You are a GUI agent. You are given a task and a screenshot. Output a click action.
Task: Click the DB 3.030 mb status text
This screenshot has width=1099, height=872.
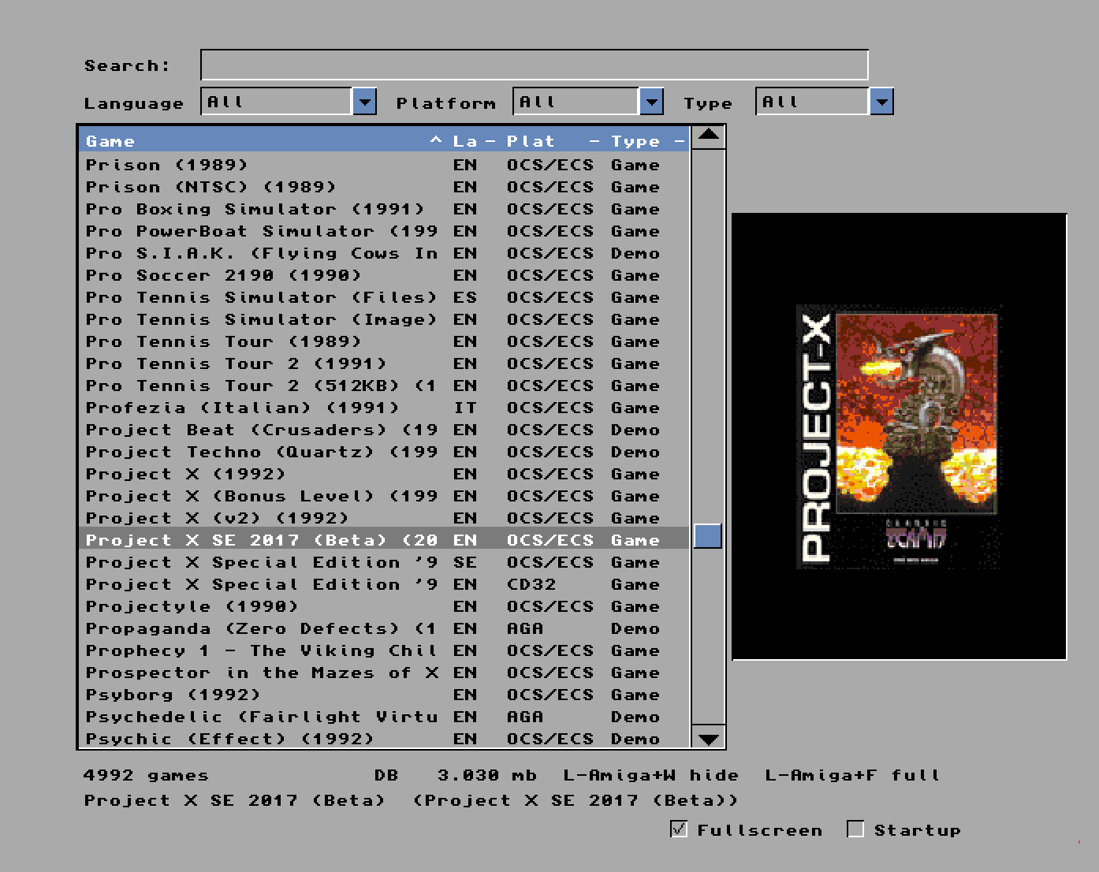point(456,775)
